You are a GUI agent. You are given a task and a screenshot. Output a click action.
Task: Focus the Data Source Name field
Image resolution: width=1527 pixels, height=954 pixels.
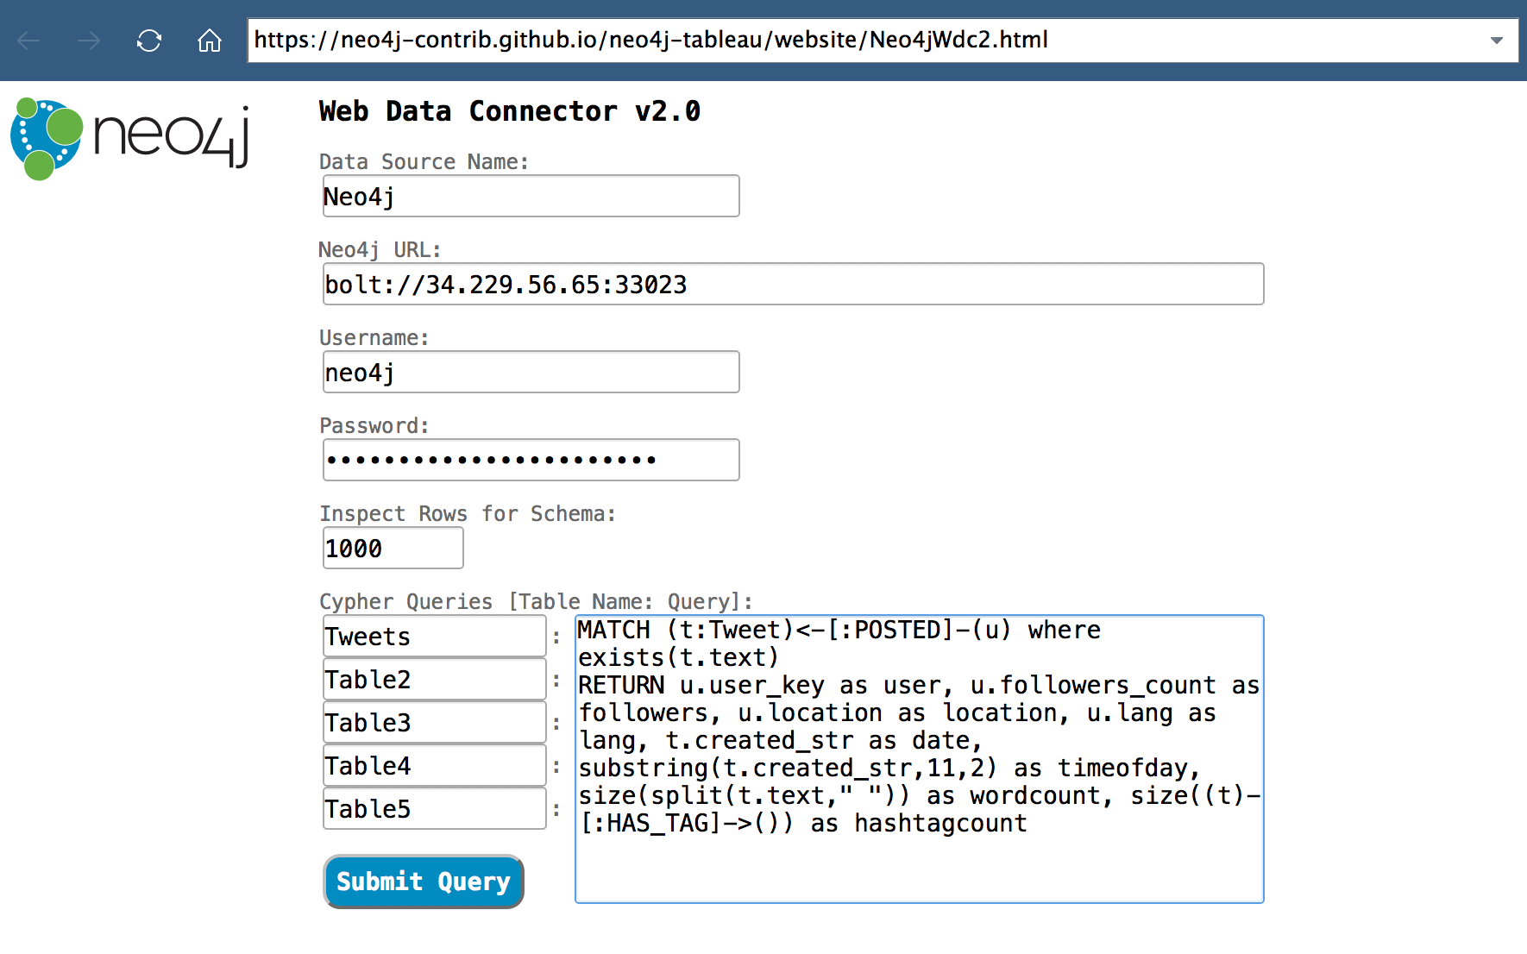[x=531, y=197]
